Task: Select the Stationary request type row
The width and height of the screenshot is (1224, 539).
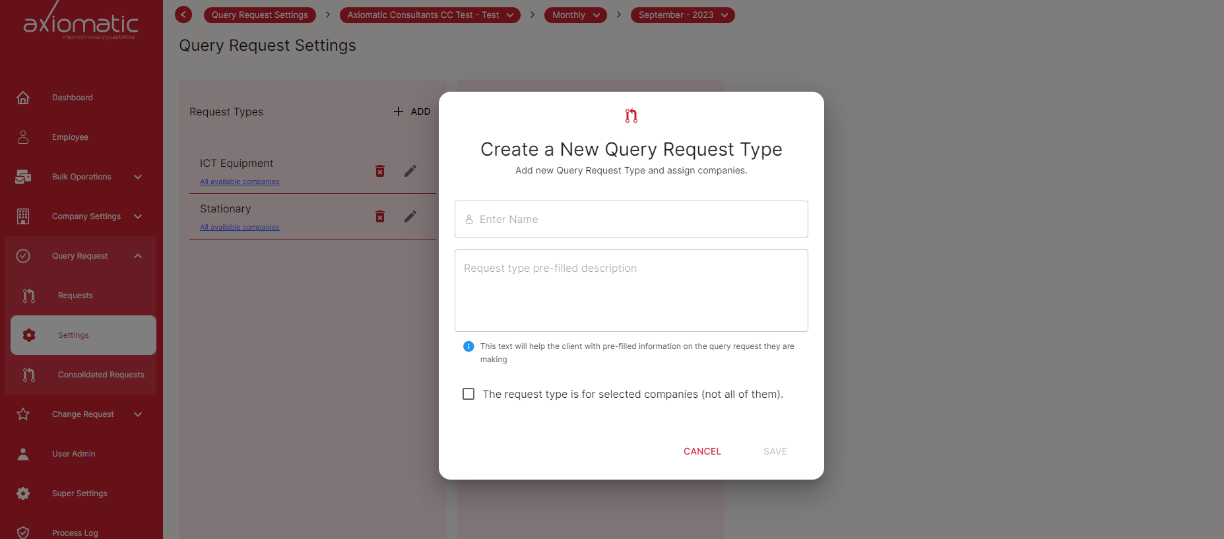Action: click(x=313, y=216)
